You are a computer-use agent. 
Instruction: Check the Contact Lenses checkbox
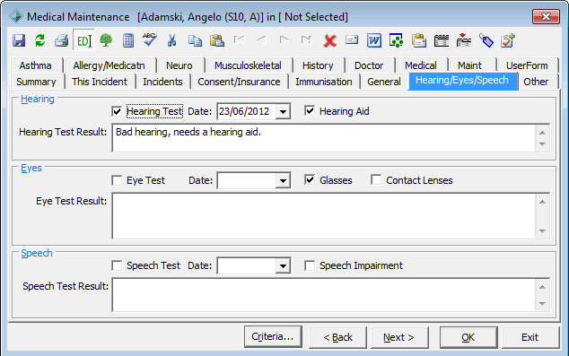[x=376, y=179]
